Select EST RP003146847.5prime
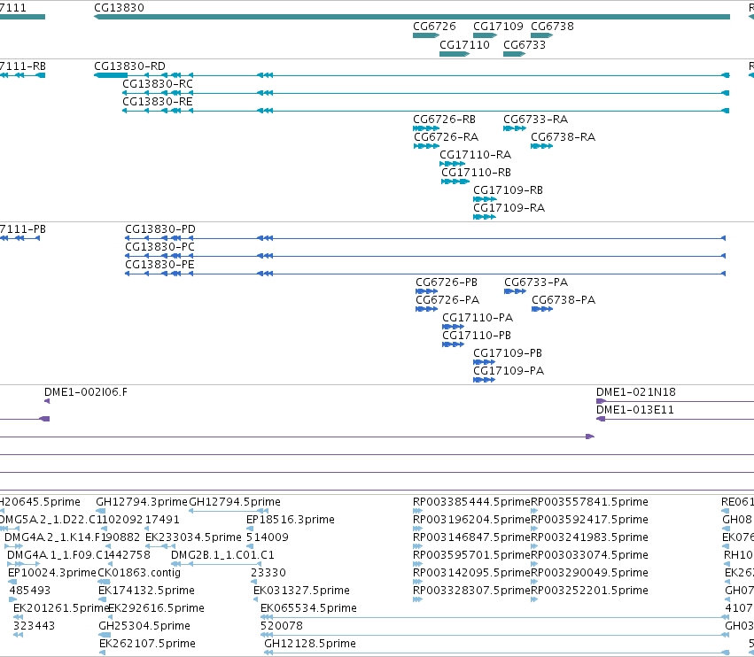754x657 pixels. click(417, 546)
